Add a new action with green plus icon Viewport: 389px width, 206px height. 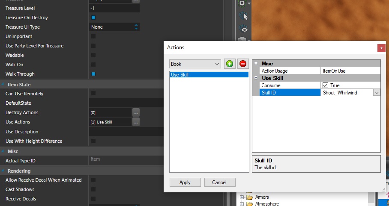[x=230, y=64]
